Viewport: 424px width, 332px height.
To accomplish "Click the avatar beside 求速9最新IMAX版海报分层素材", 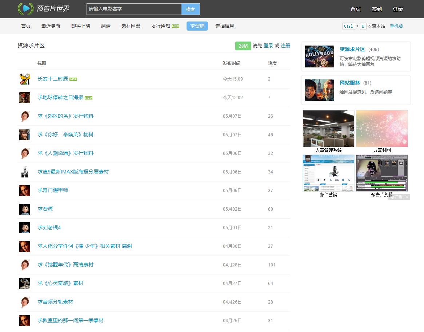I will [x=25, y=172].
